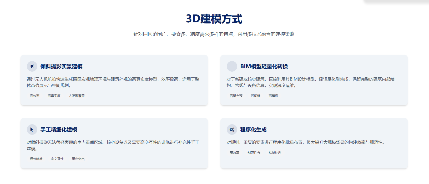Select the 3D建模方式 page heading
The height and width of the screenshot is (184, 429).
click(214, 19)
